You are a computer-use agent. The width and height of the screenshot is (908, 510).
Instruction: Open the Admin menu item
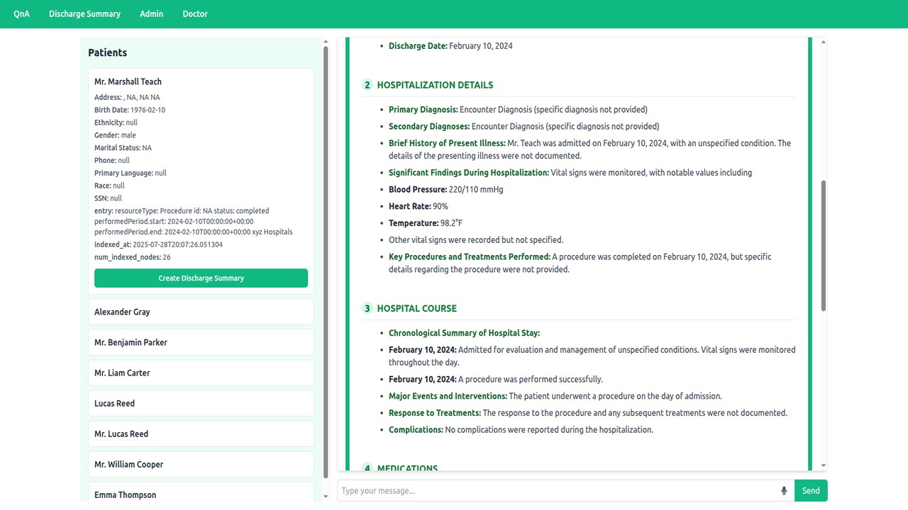[152, 13]
